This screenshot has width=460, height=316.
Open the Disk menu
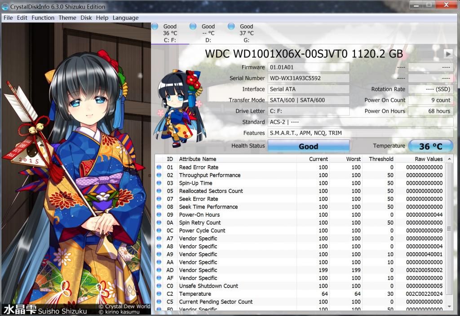click(86, 18)
